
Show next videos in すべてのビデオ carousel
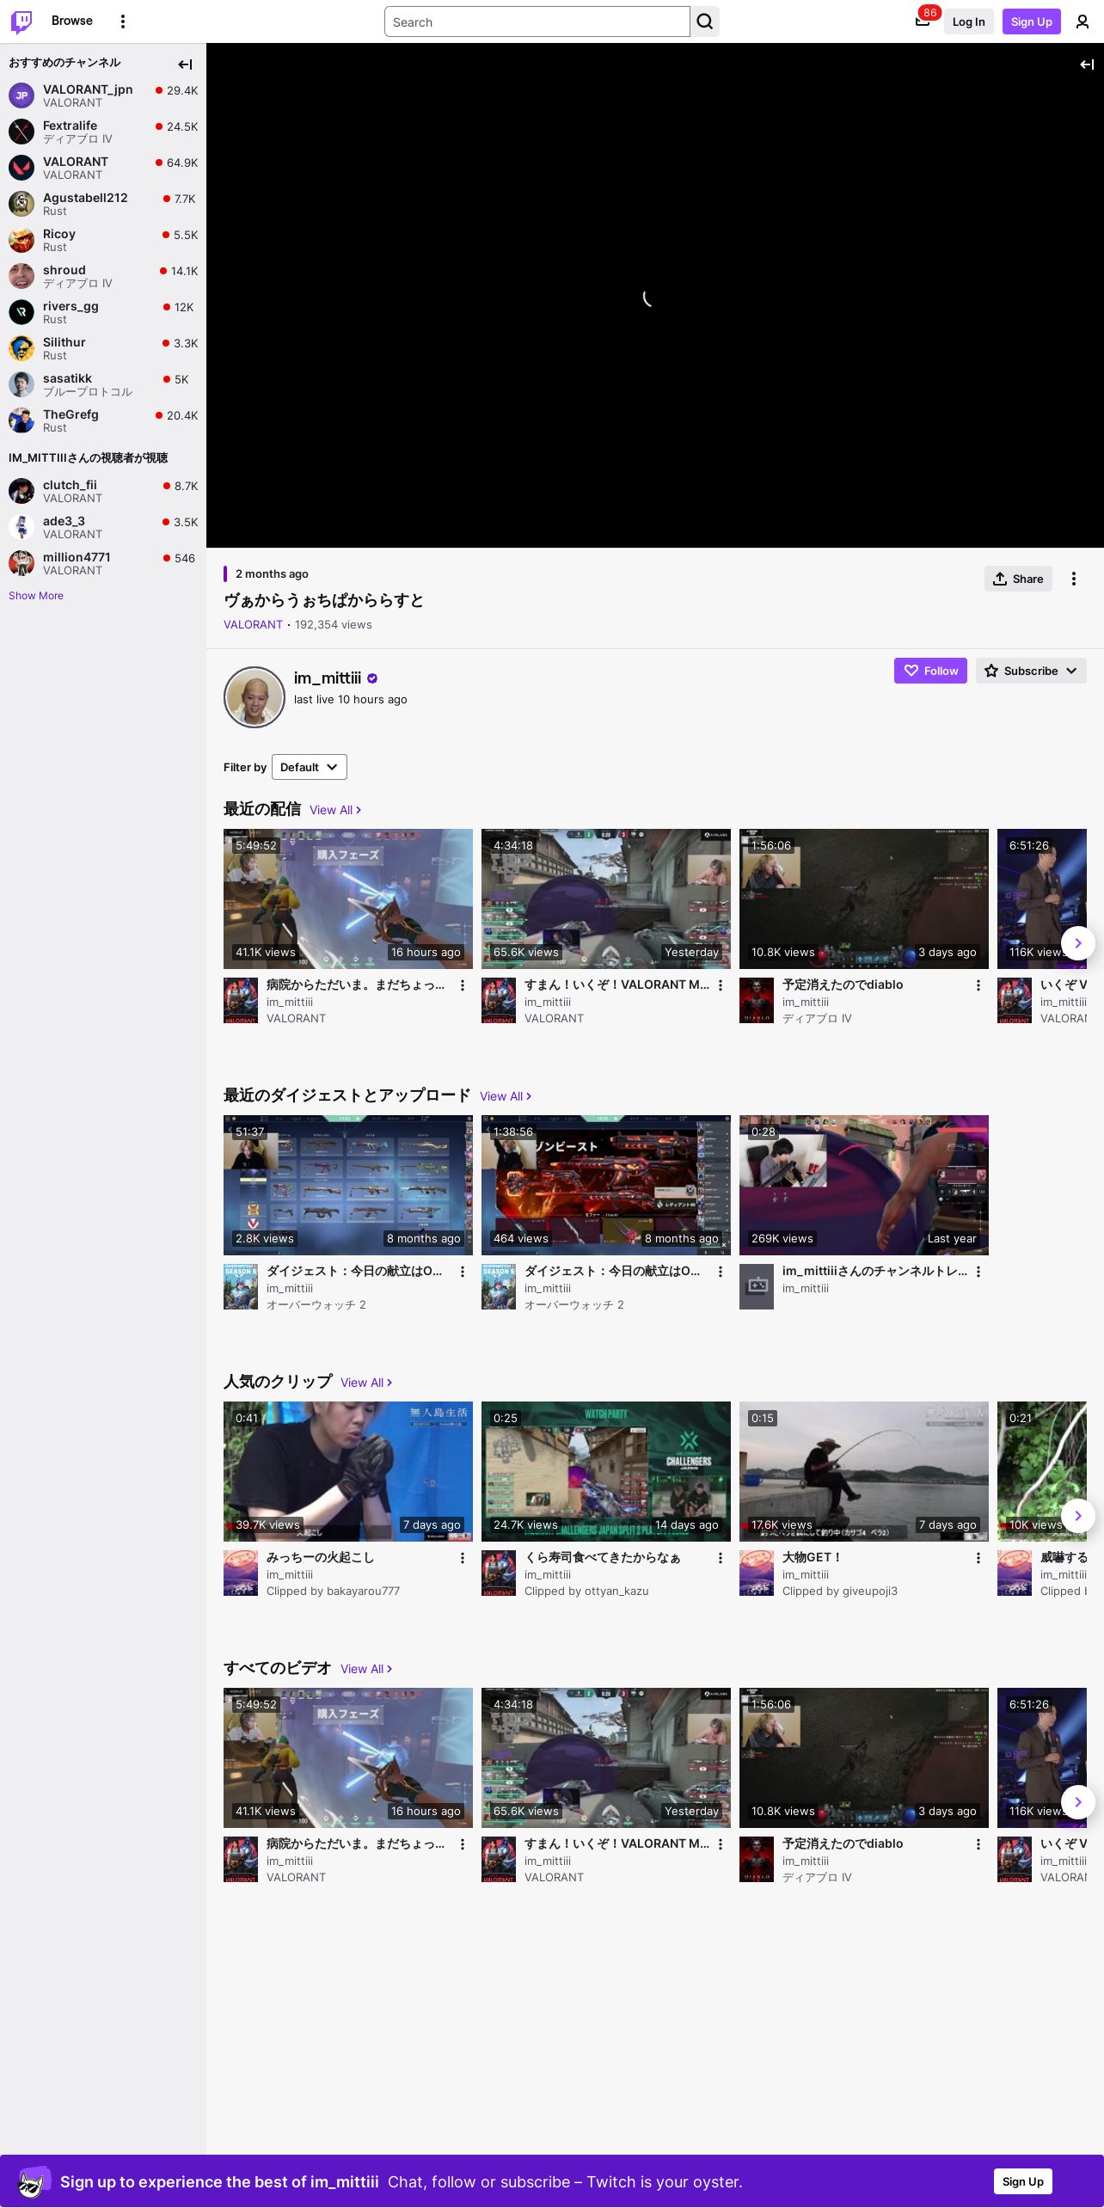tap(1078, 1802)
